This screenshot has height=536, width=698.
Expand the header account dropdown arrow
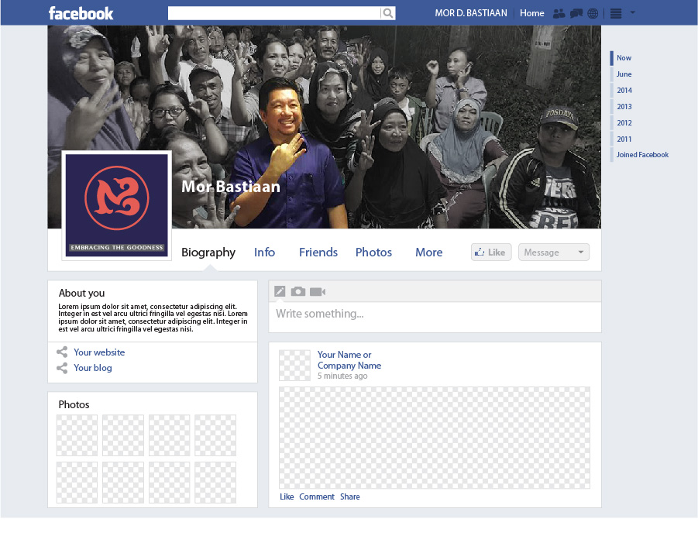point(632,12)
